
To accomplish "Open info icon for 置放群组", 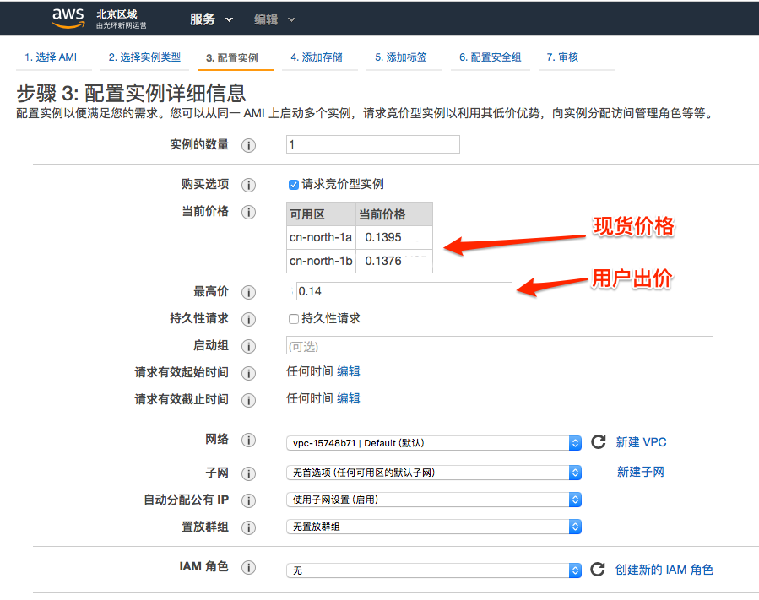I will pyautogui.click(x=248, y=527).
